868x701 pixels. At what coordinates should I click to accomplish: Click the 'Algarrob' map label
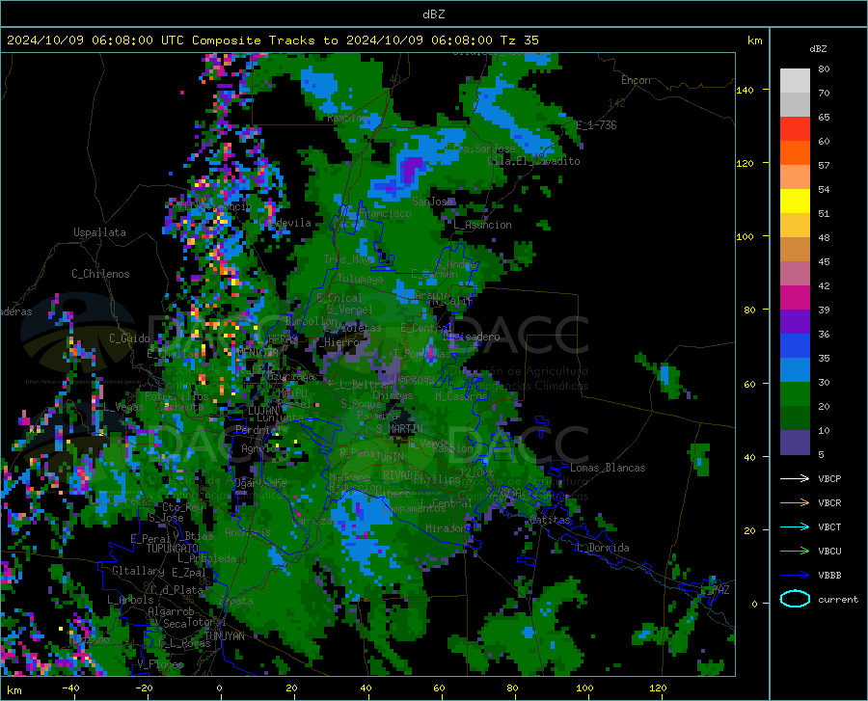click(171, 611)
